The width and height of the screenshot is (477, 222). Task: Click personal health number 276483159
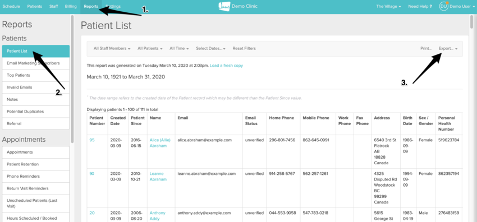[449, 213]
